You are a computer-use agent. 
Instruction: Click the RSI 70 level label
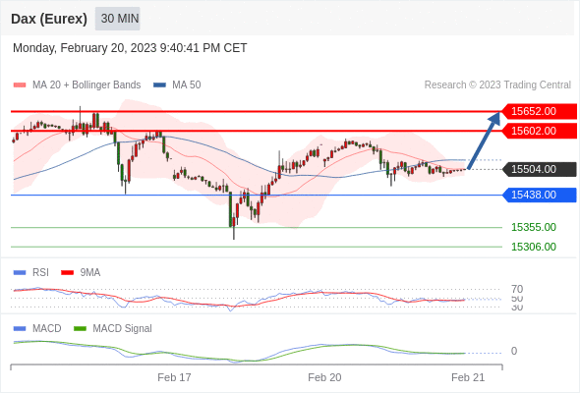(517, 289)
